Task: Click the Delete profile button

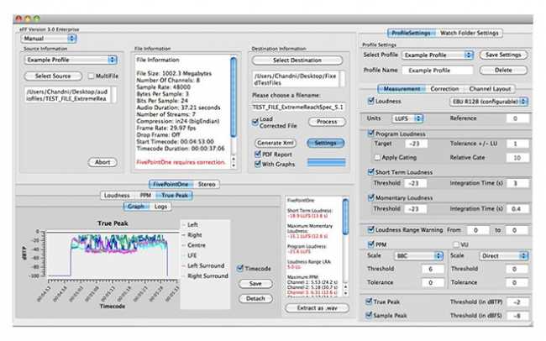Action: point(503,70)
